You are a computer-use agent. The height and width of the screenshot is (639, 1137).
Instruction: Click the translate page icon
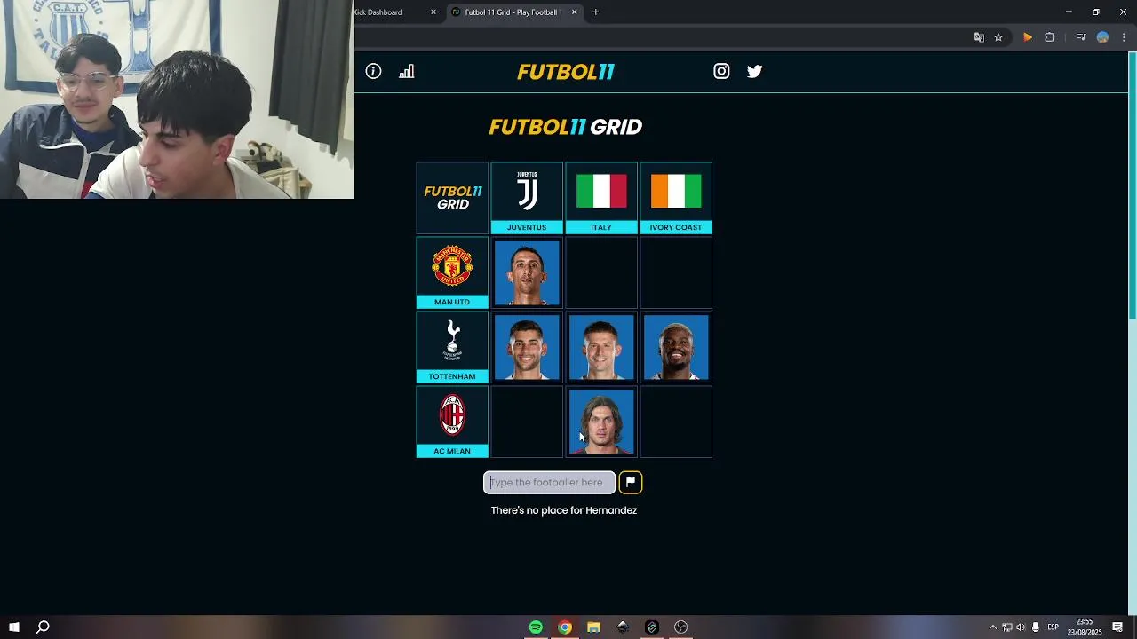tap(979, 37)
